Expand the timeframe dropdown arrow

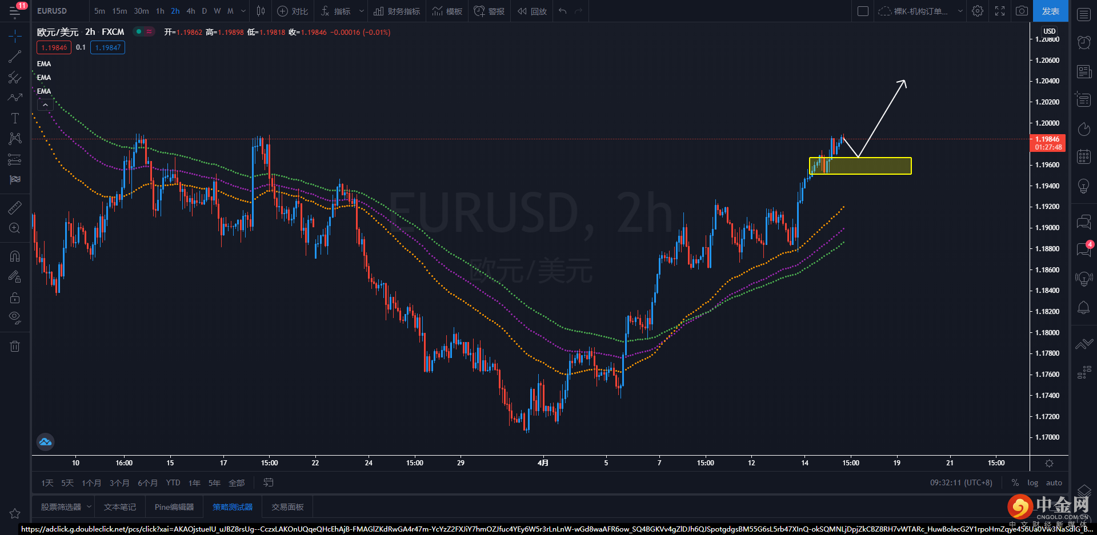[243, 11]
